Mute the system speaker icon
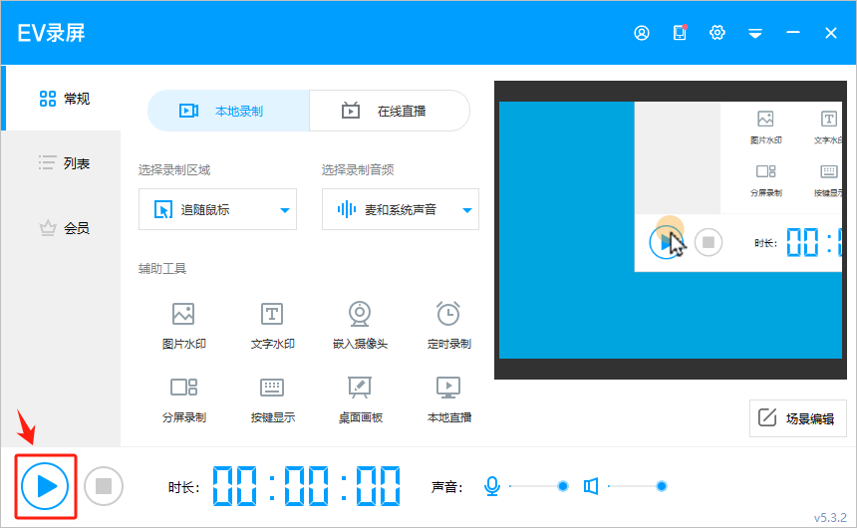857x528 pixels. [591, 486]
